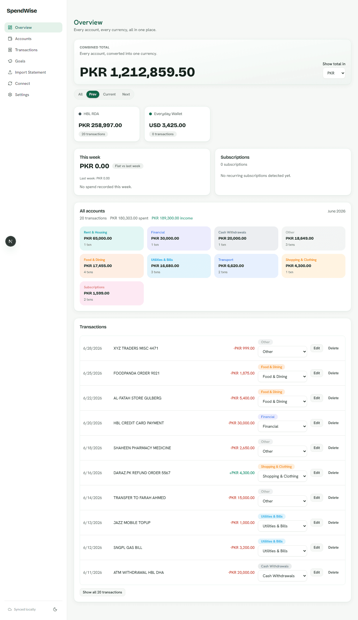Edit the TRANSFER TO FARAH AHMED transaction
The image size is (358, 620).
tap(317, 498)
